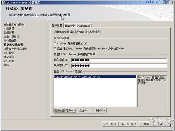Screen dimensions: 175x131
Task: Open the 数据目录 tab
Action: pos(70,26)
